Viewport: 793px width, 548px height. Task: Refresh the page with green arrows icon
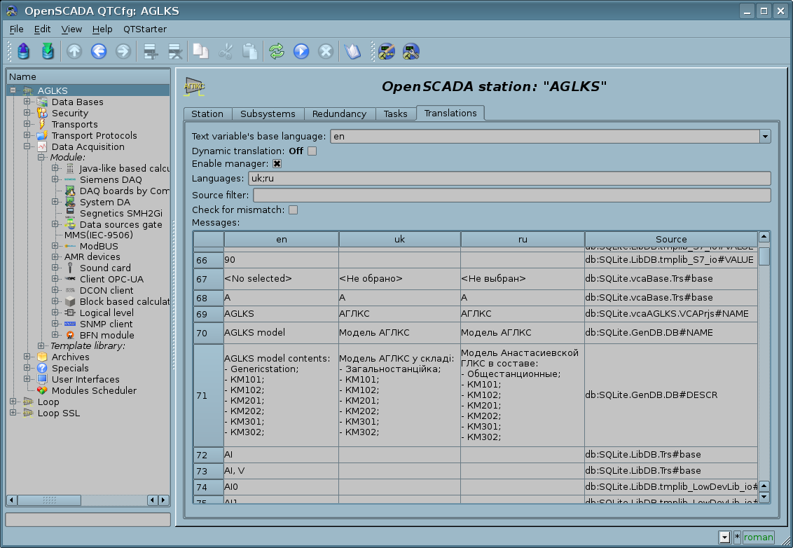pos(277,51)
